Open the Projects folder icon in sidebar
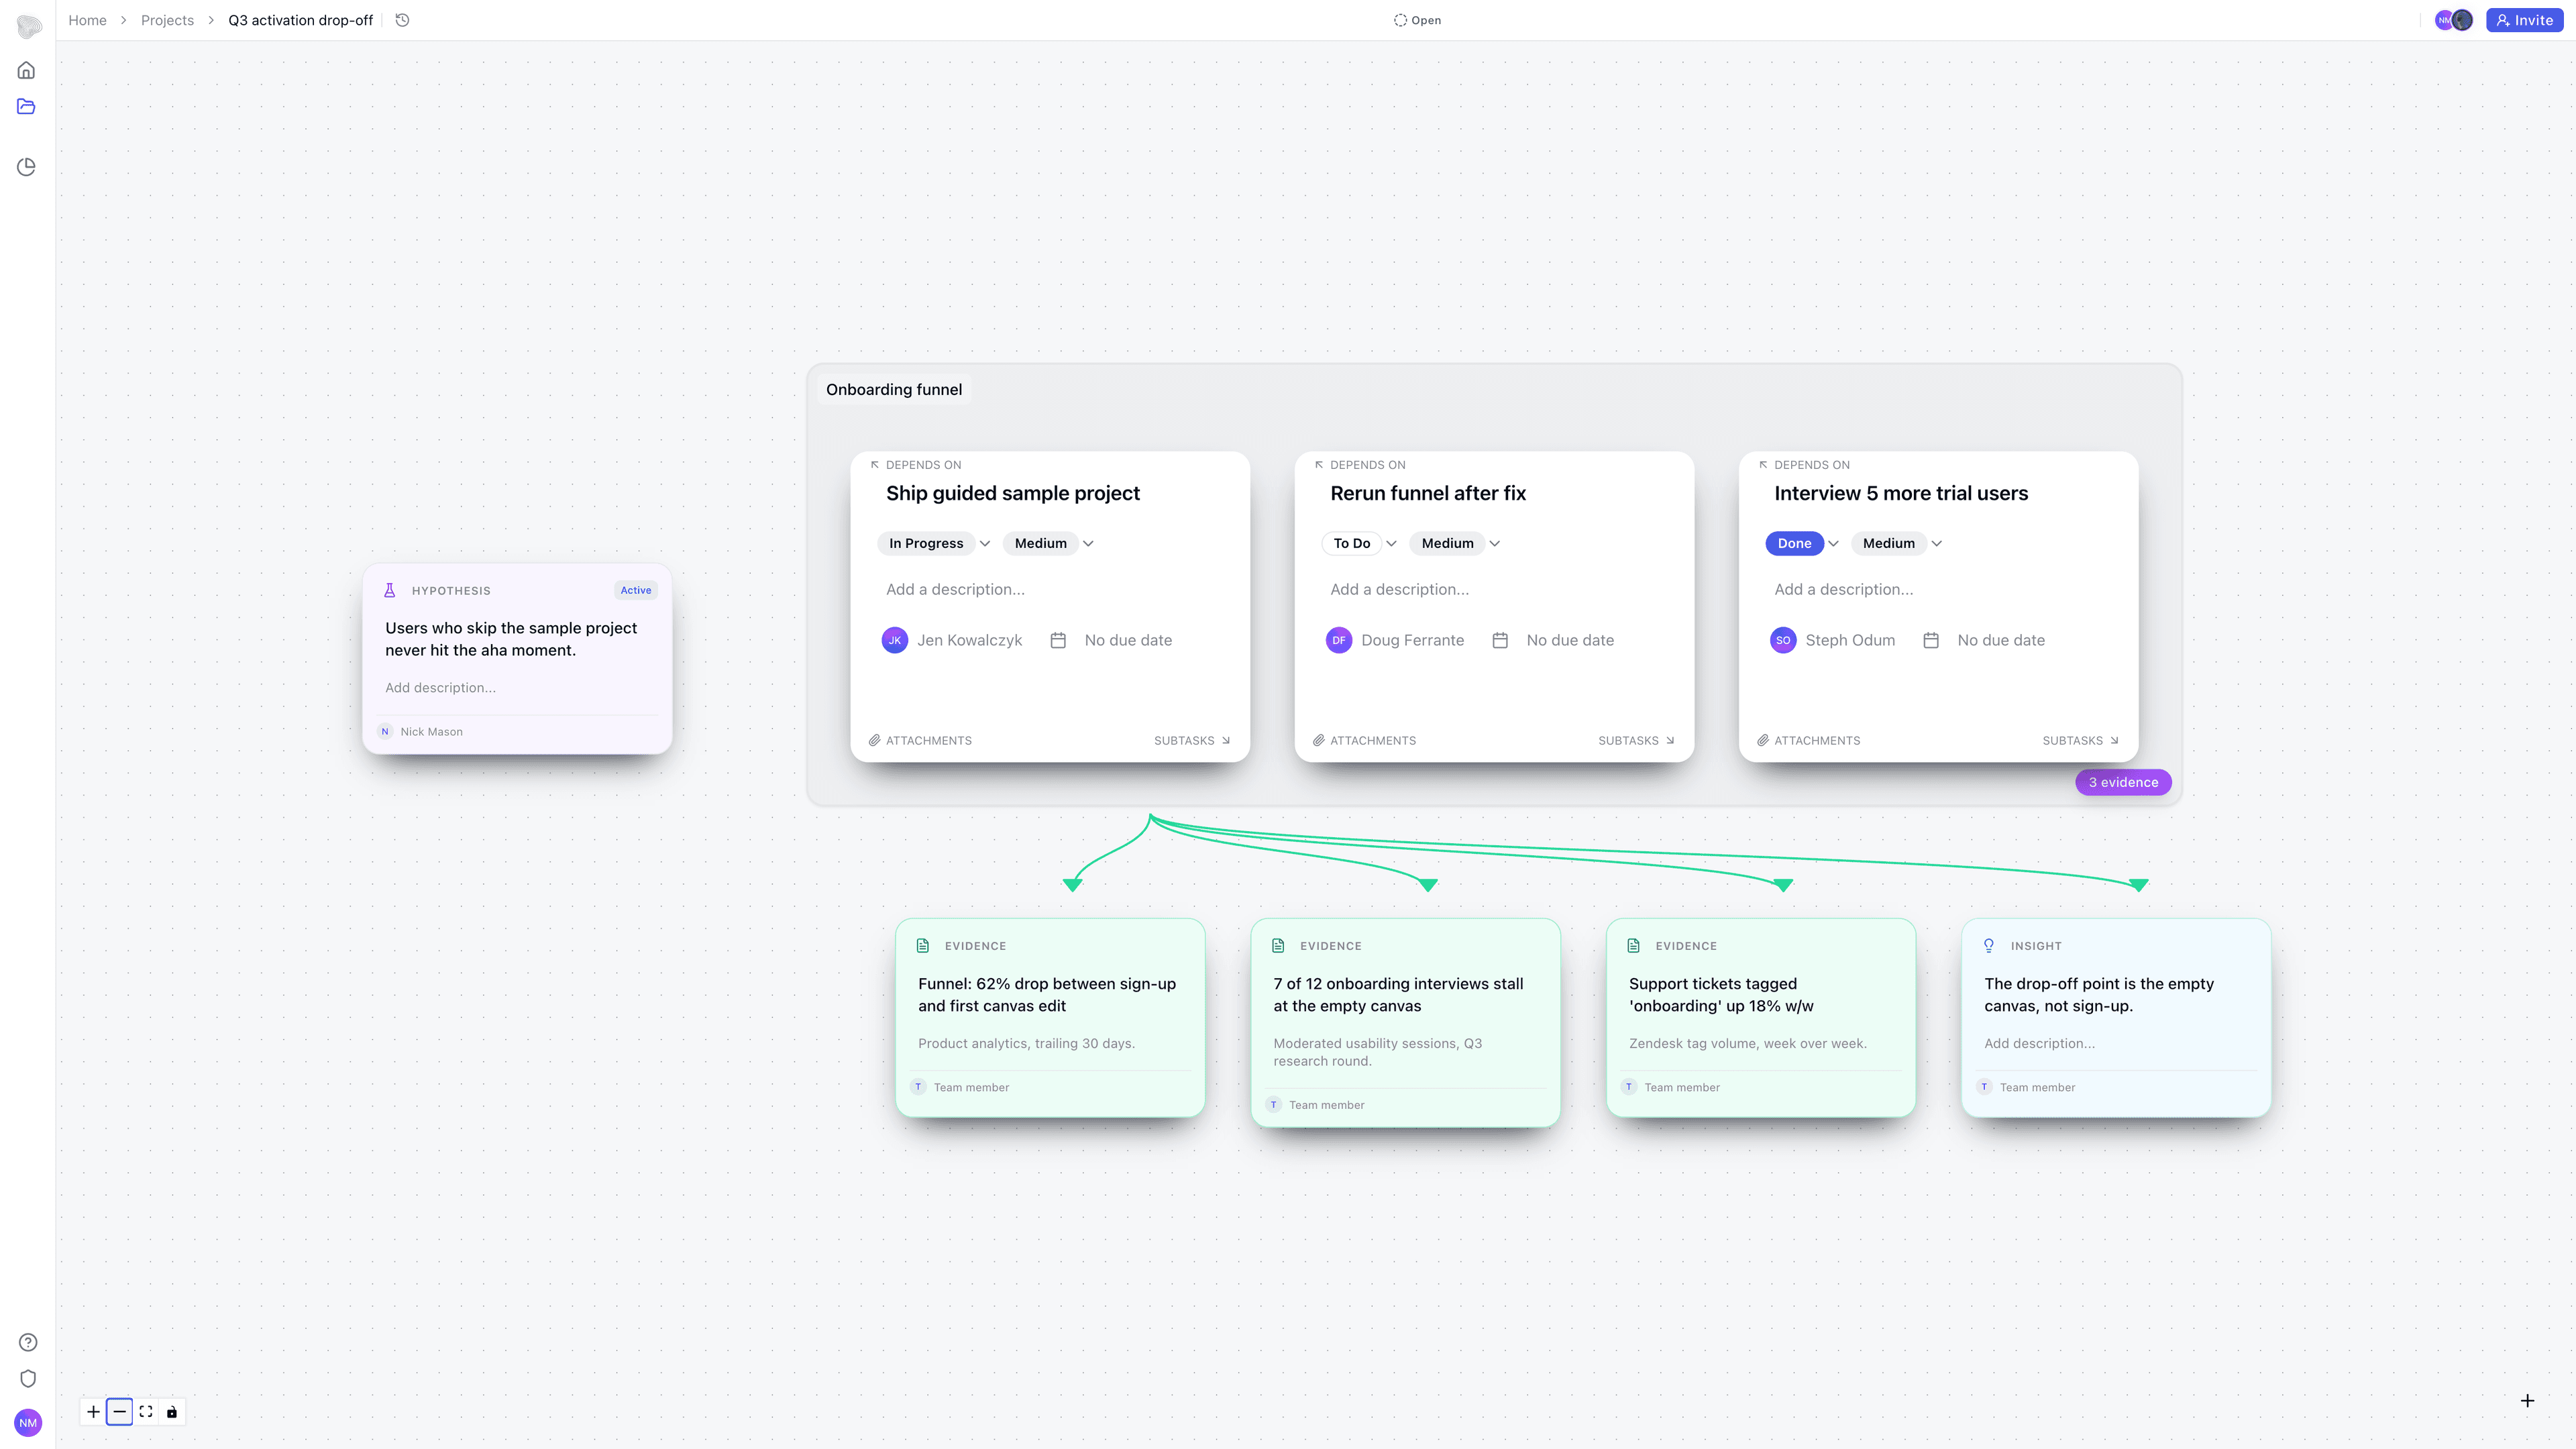2576x1449 pixels. [x=27, y=106]
